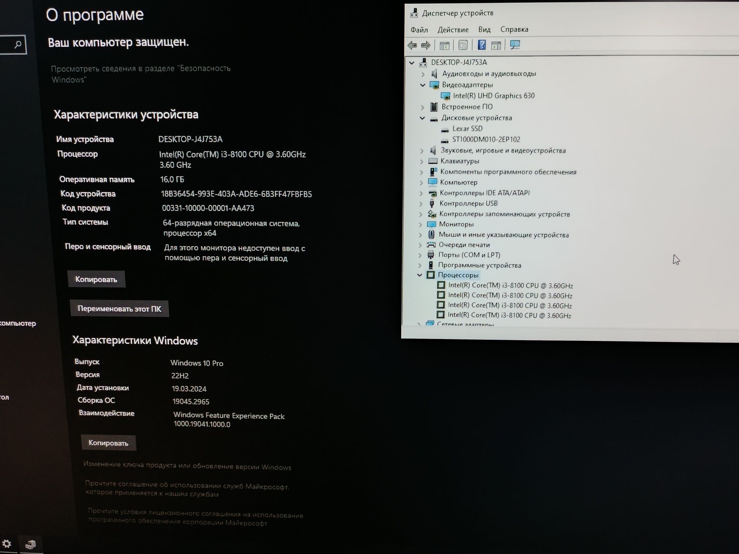Expand Контроллеры запоминающих устройств category

click(x=420, y=214)
